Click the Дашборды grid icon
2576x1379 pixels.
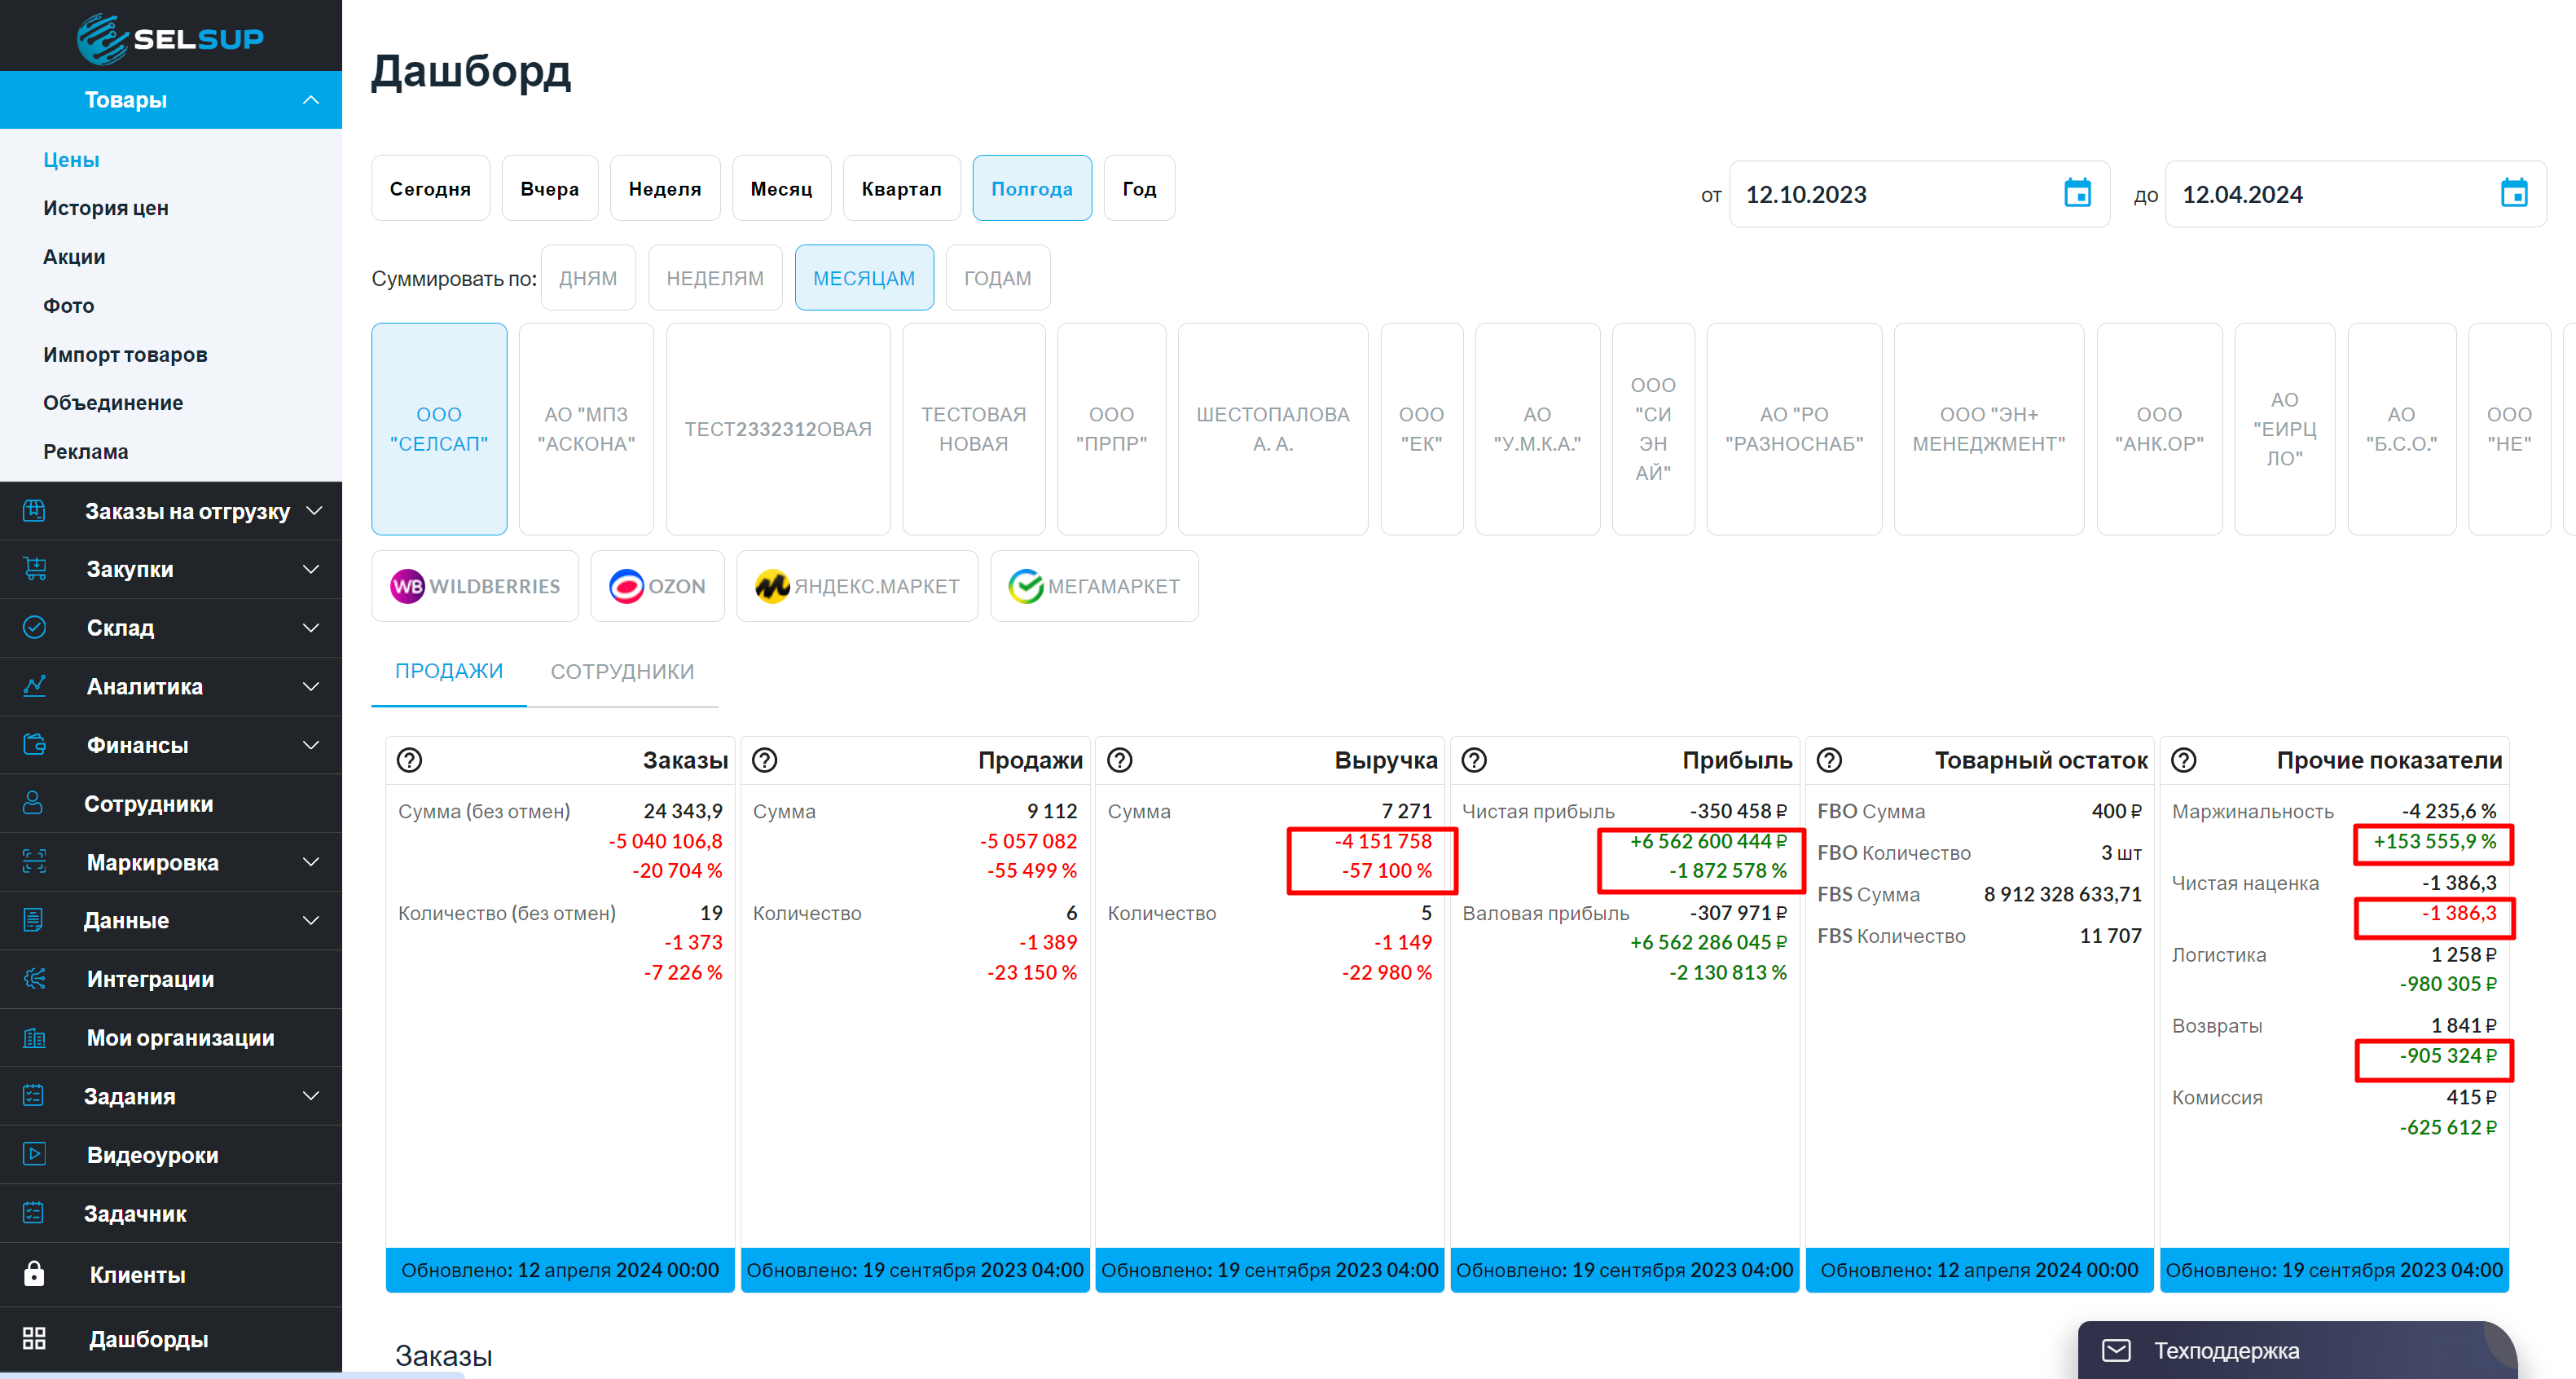click(x=34, y=1339)
